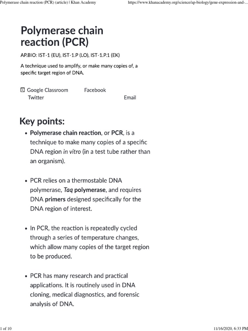Click the bold word "primers"

(55, 199)
